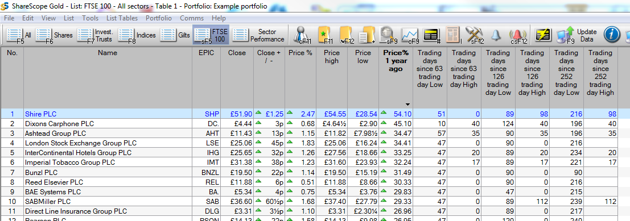Click the ShareScope logo in title bar
This screenshot has width=630, height=221.
click(x=5, y=6)
